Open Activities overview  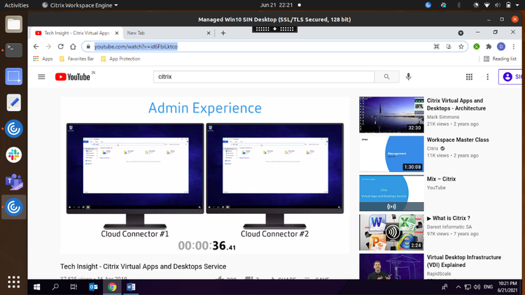pyautogui.click(x=16, y=5)
